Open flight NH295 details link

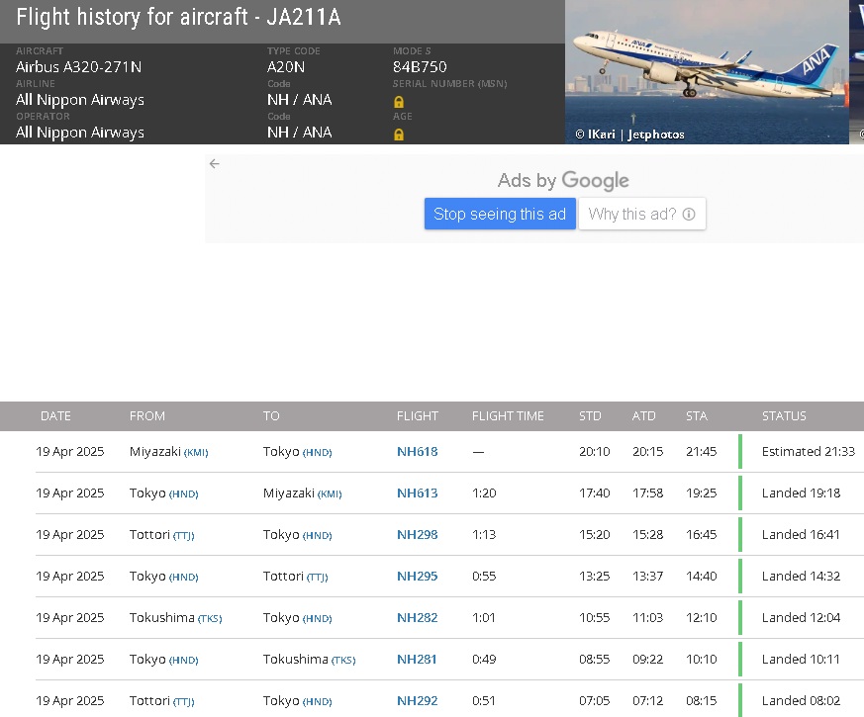pyautogui.click(x=417, y=576)
